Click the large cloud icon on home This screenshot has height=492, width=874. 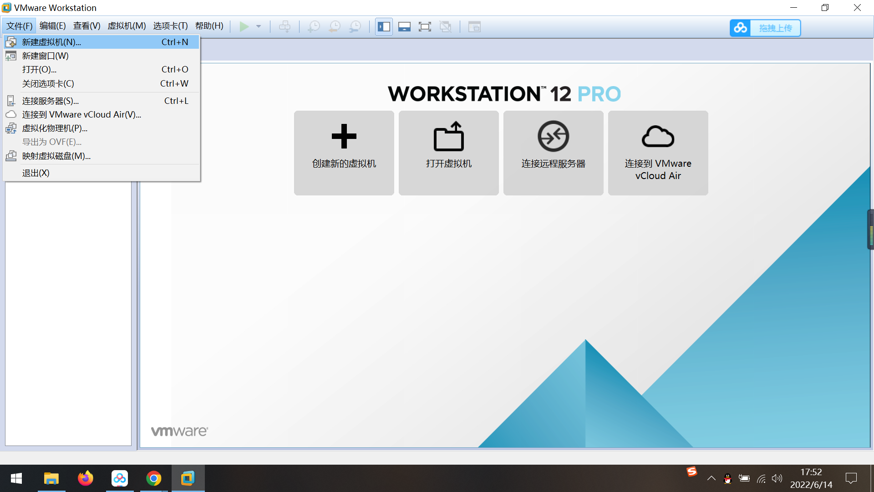click(658, 137)
